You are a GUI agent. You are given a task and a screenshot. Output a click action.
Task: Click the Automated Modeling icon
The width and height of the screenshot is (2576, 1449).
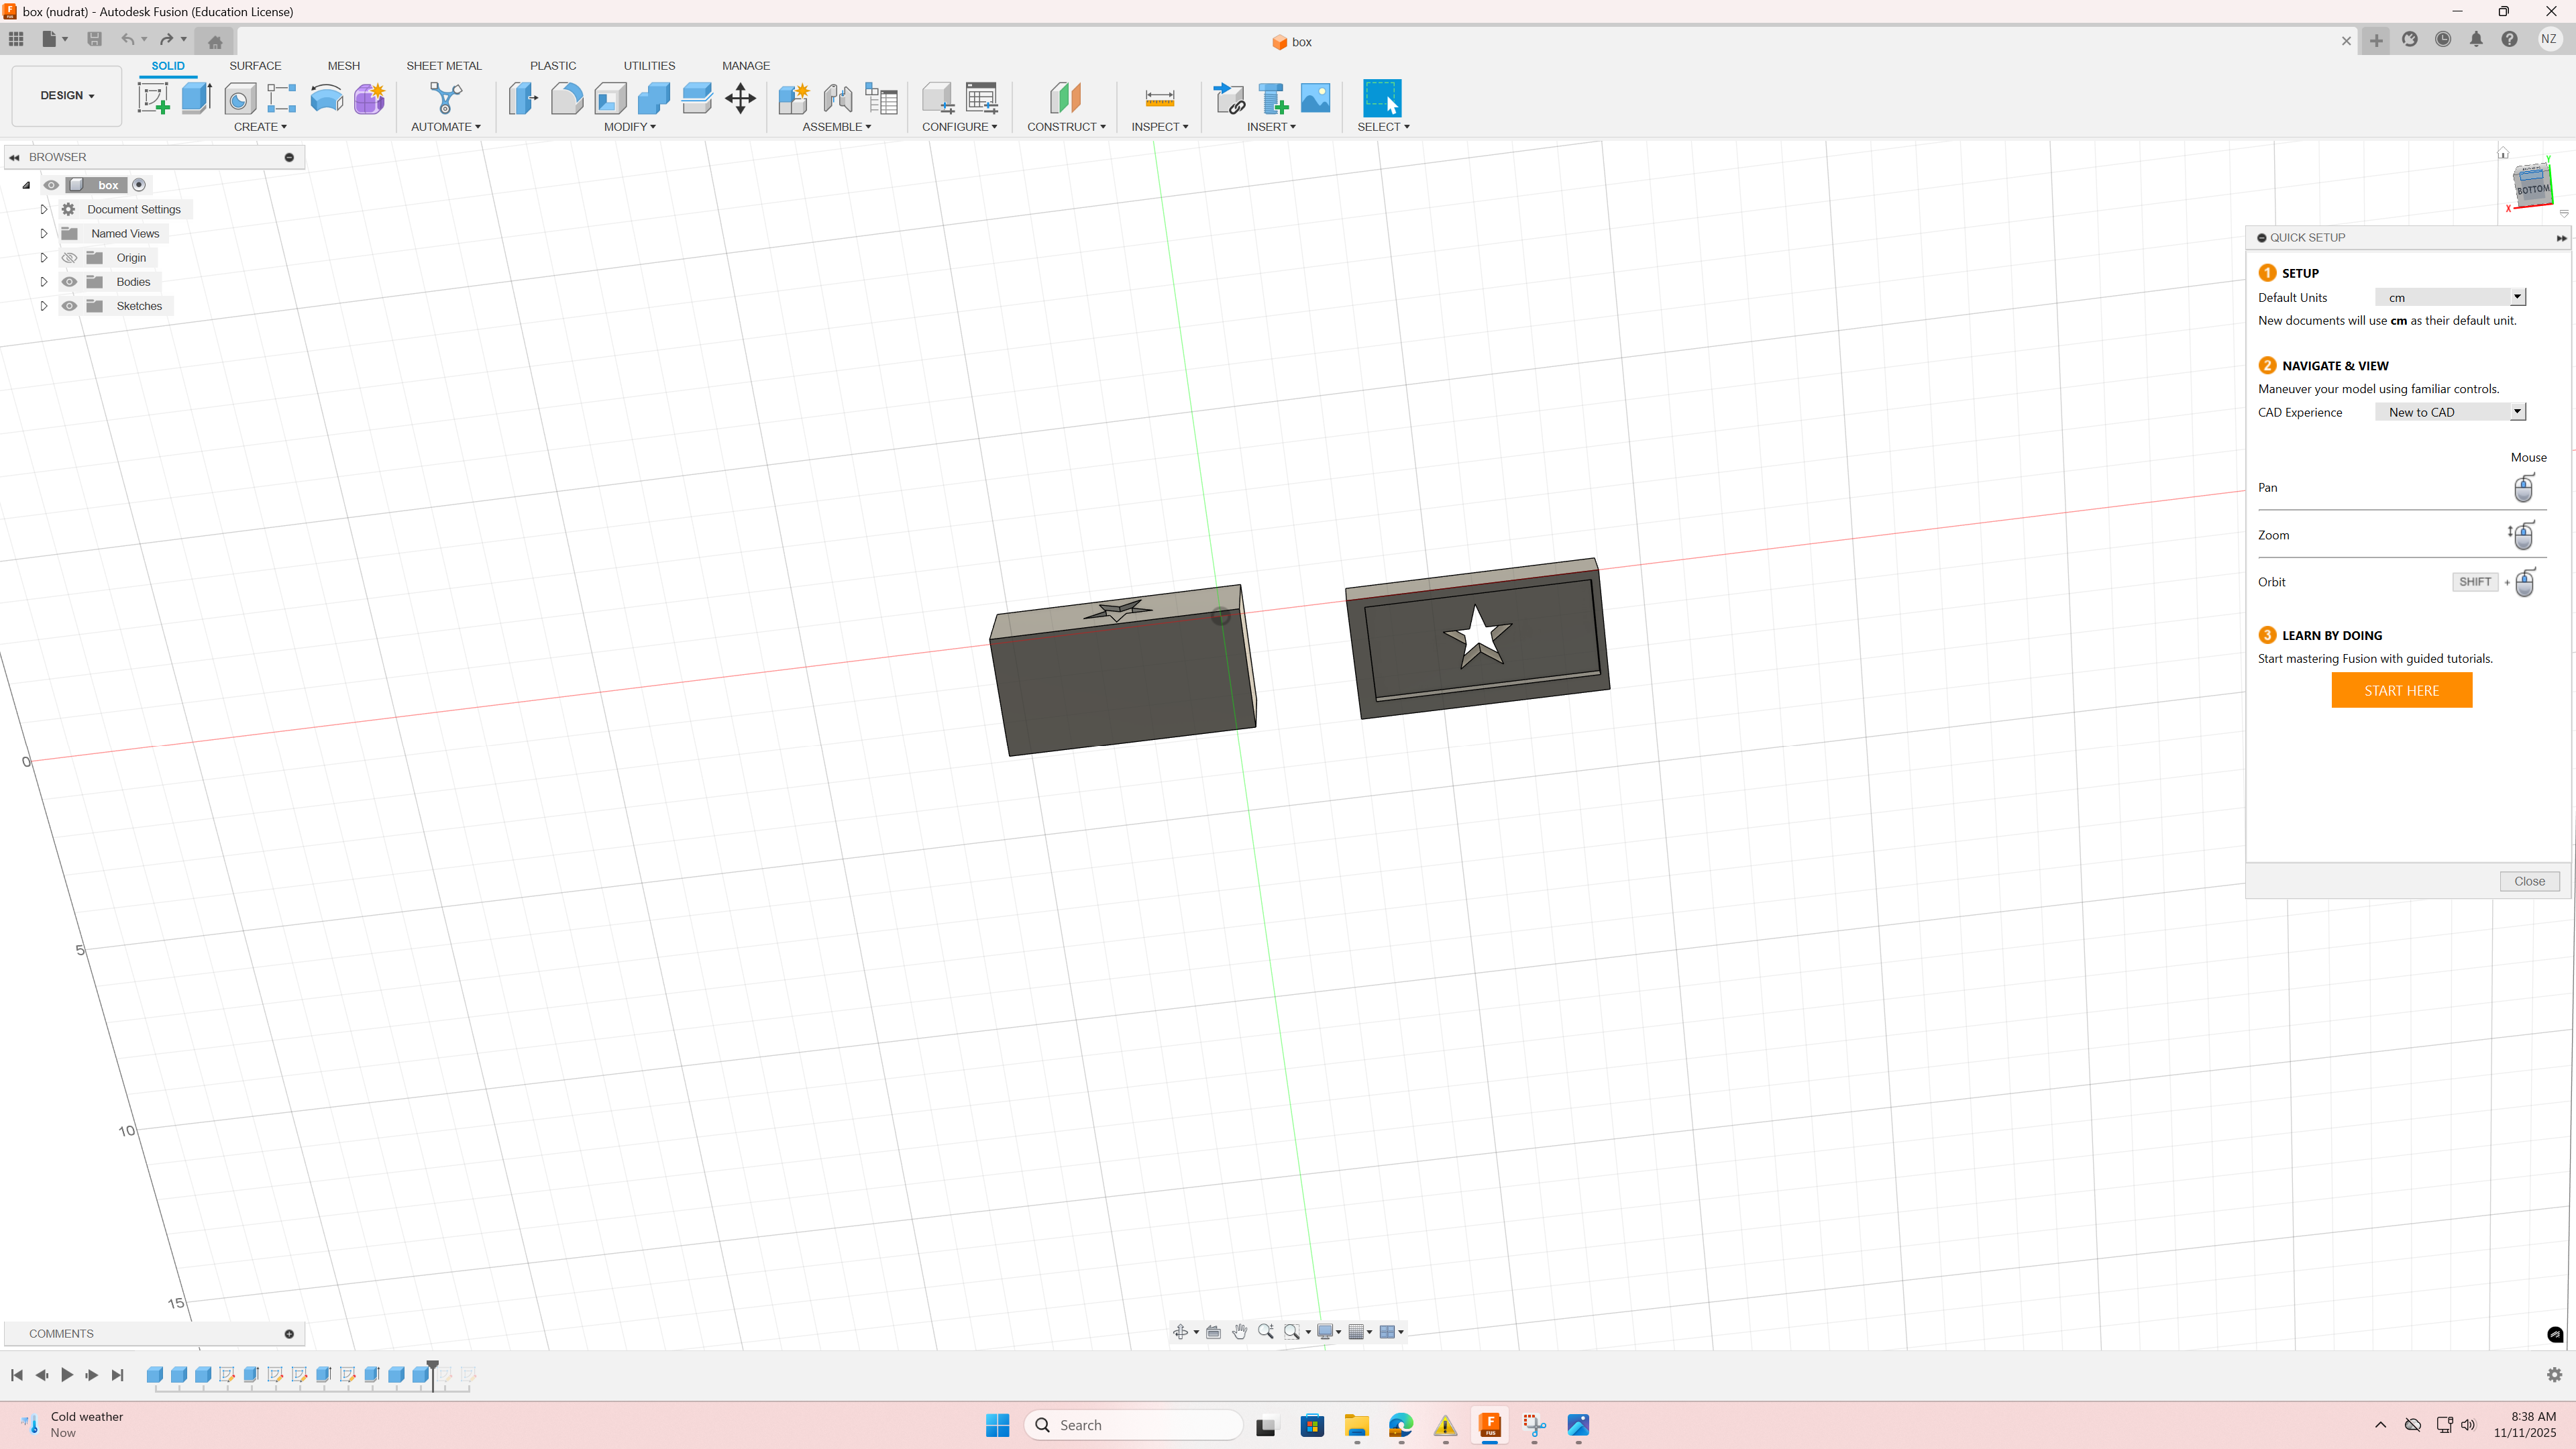coord(445,98)
